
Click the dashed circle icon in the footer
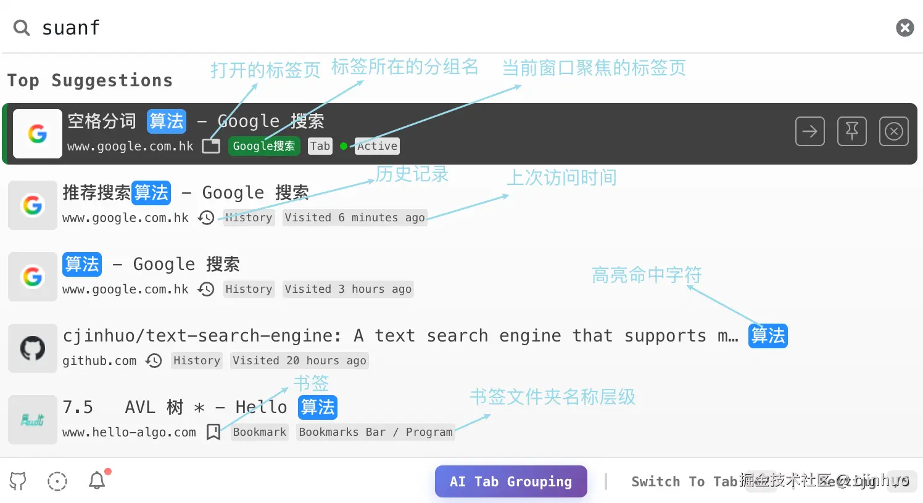pyautogui.click(x=57, y=481)
